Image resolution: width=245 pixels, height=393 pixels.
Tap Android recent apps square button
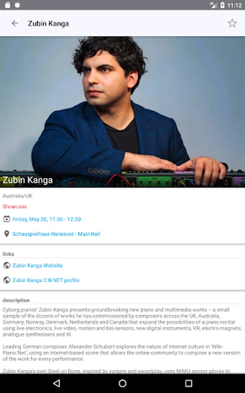188,383
